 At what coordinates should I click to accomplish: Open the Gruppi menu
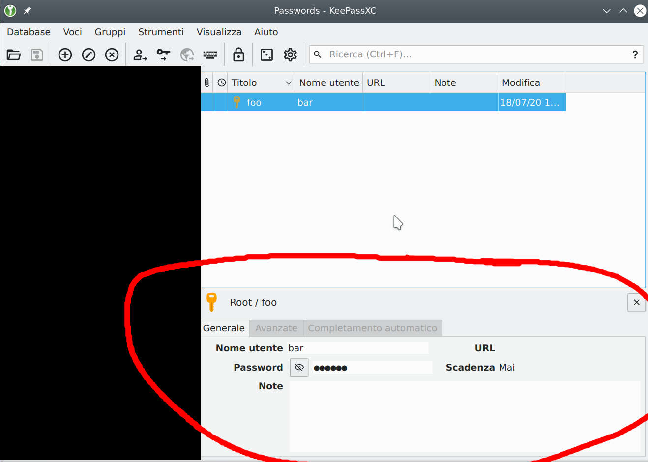(x=110, y=32)
